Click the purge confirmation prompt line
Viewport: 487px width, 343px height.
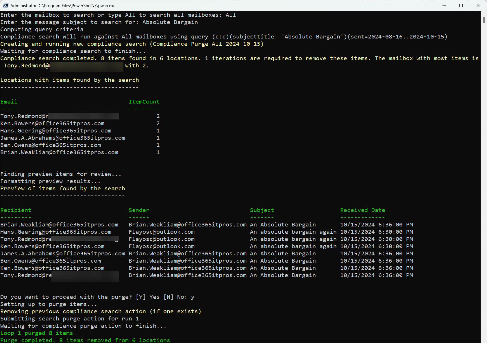tap(97, 297)
